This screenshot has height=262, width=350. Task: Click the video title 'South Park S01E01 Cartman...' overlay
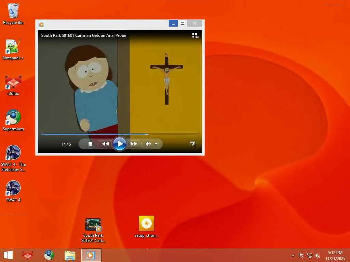click(84, 35)
